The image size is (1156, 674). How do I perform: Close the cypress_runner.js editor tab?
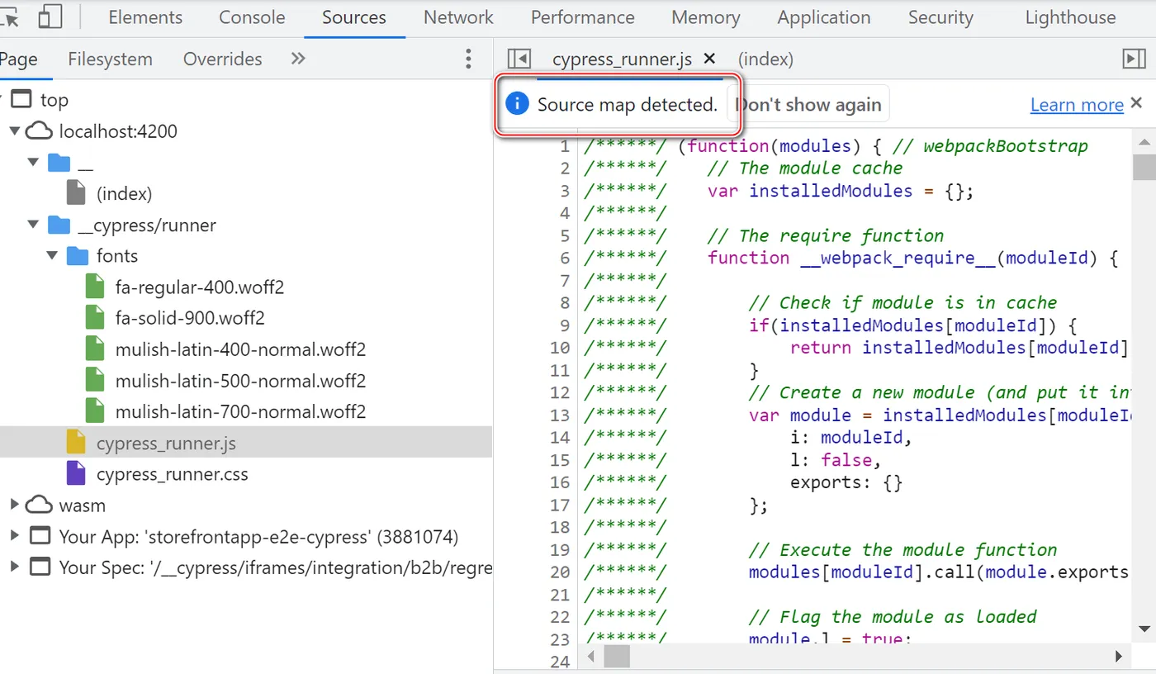pyautogui.click(x=708, y=59)
